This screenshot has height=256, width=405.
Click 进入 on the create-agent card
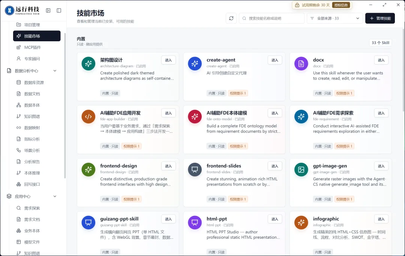click(x=275, y=60)
